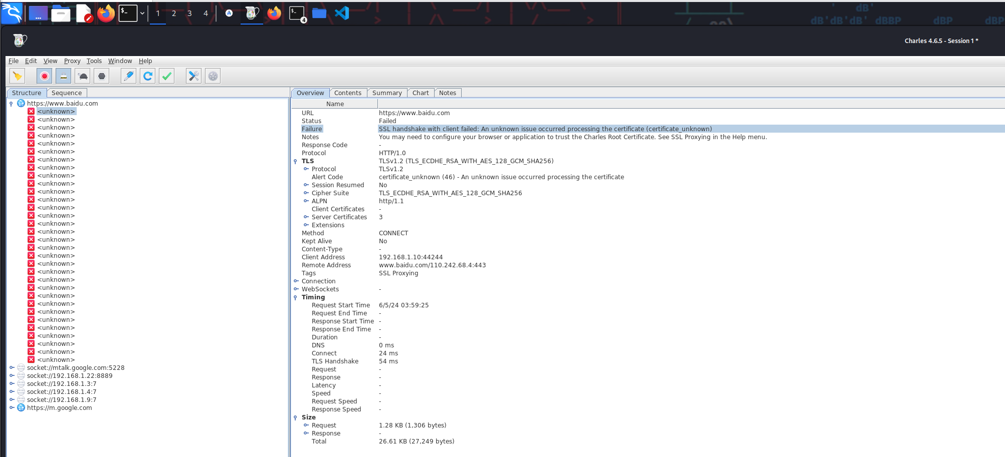Image resolution: width=1005 pixels, height=457 pixels.
Task: Click the Name column header
Action: click(x=335, y=104)
